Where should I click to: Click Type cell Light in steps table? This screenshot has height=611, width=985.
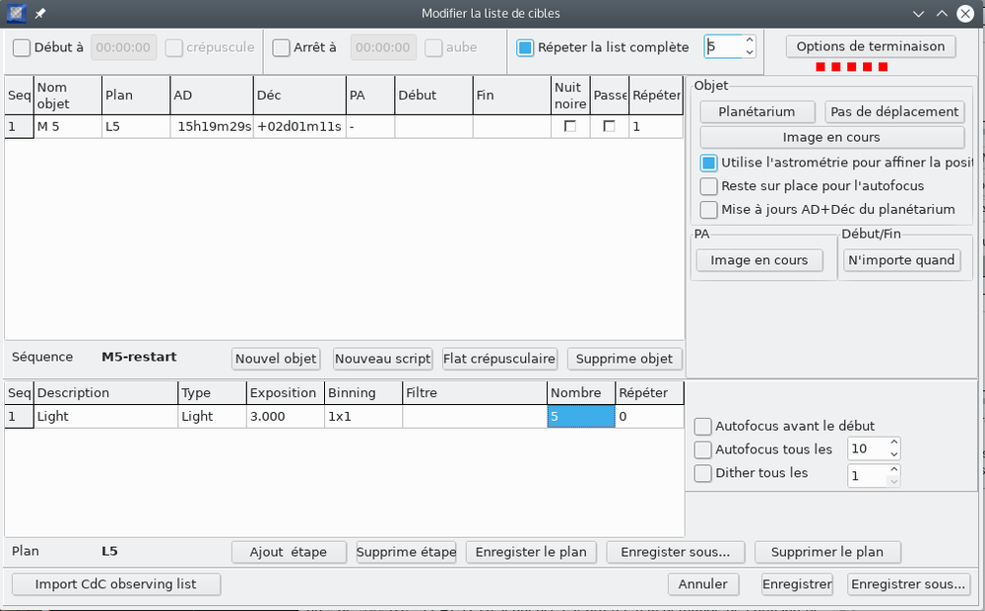[x=213, y=417]
